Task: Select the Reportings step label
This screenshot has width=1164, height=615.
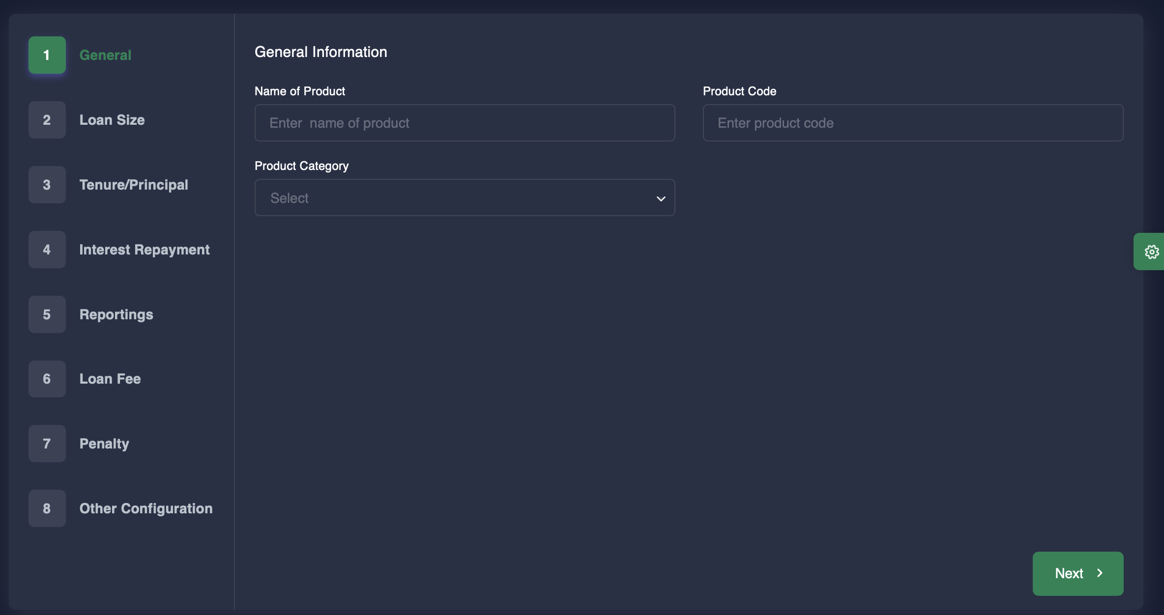Action: 116,314
